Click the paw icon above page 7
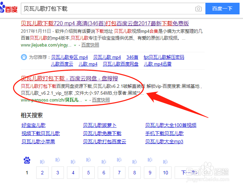The width and height of the screenshot is (243, 188). tap(119, 160)
